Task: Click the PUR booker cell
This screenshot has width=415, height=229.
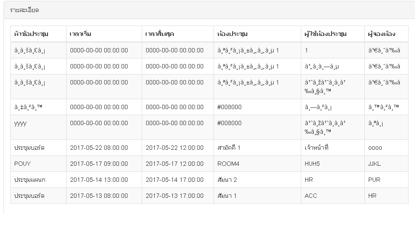Action: [x=374, y=180]
